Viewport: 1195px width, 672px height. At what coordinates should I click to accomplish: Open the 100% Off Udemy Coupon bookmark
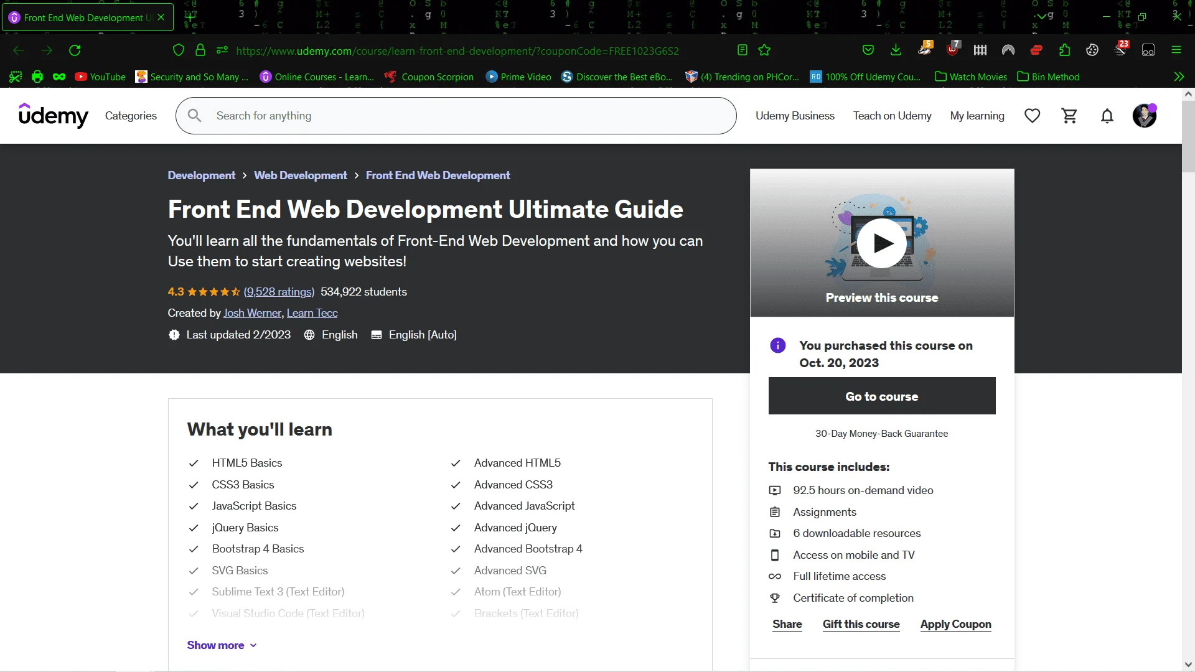tap(865, 77)
